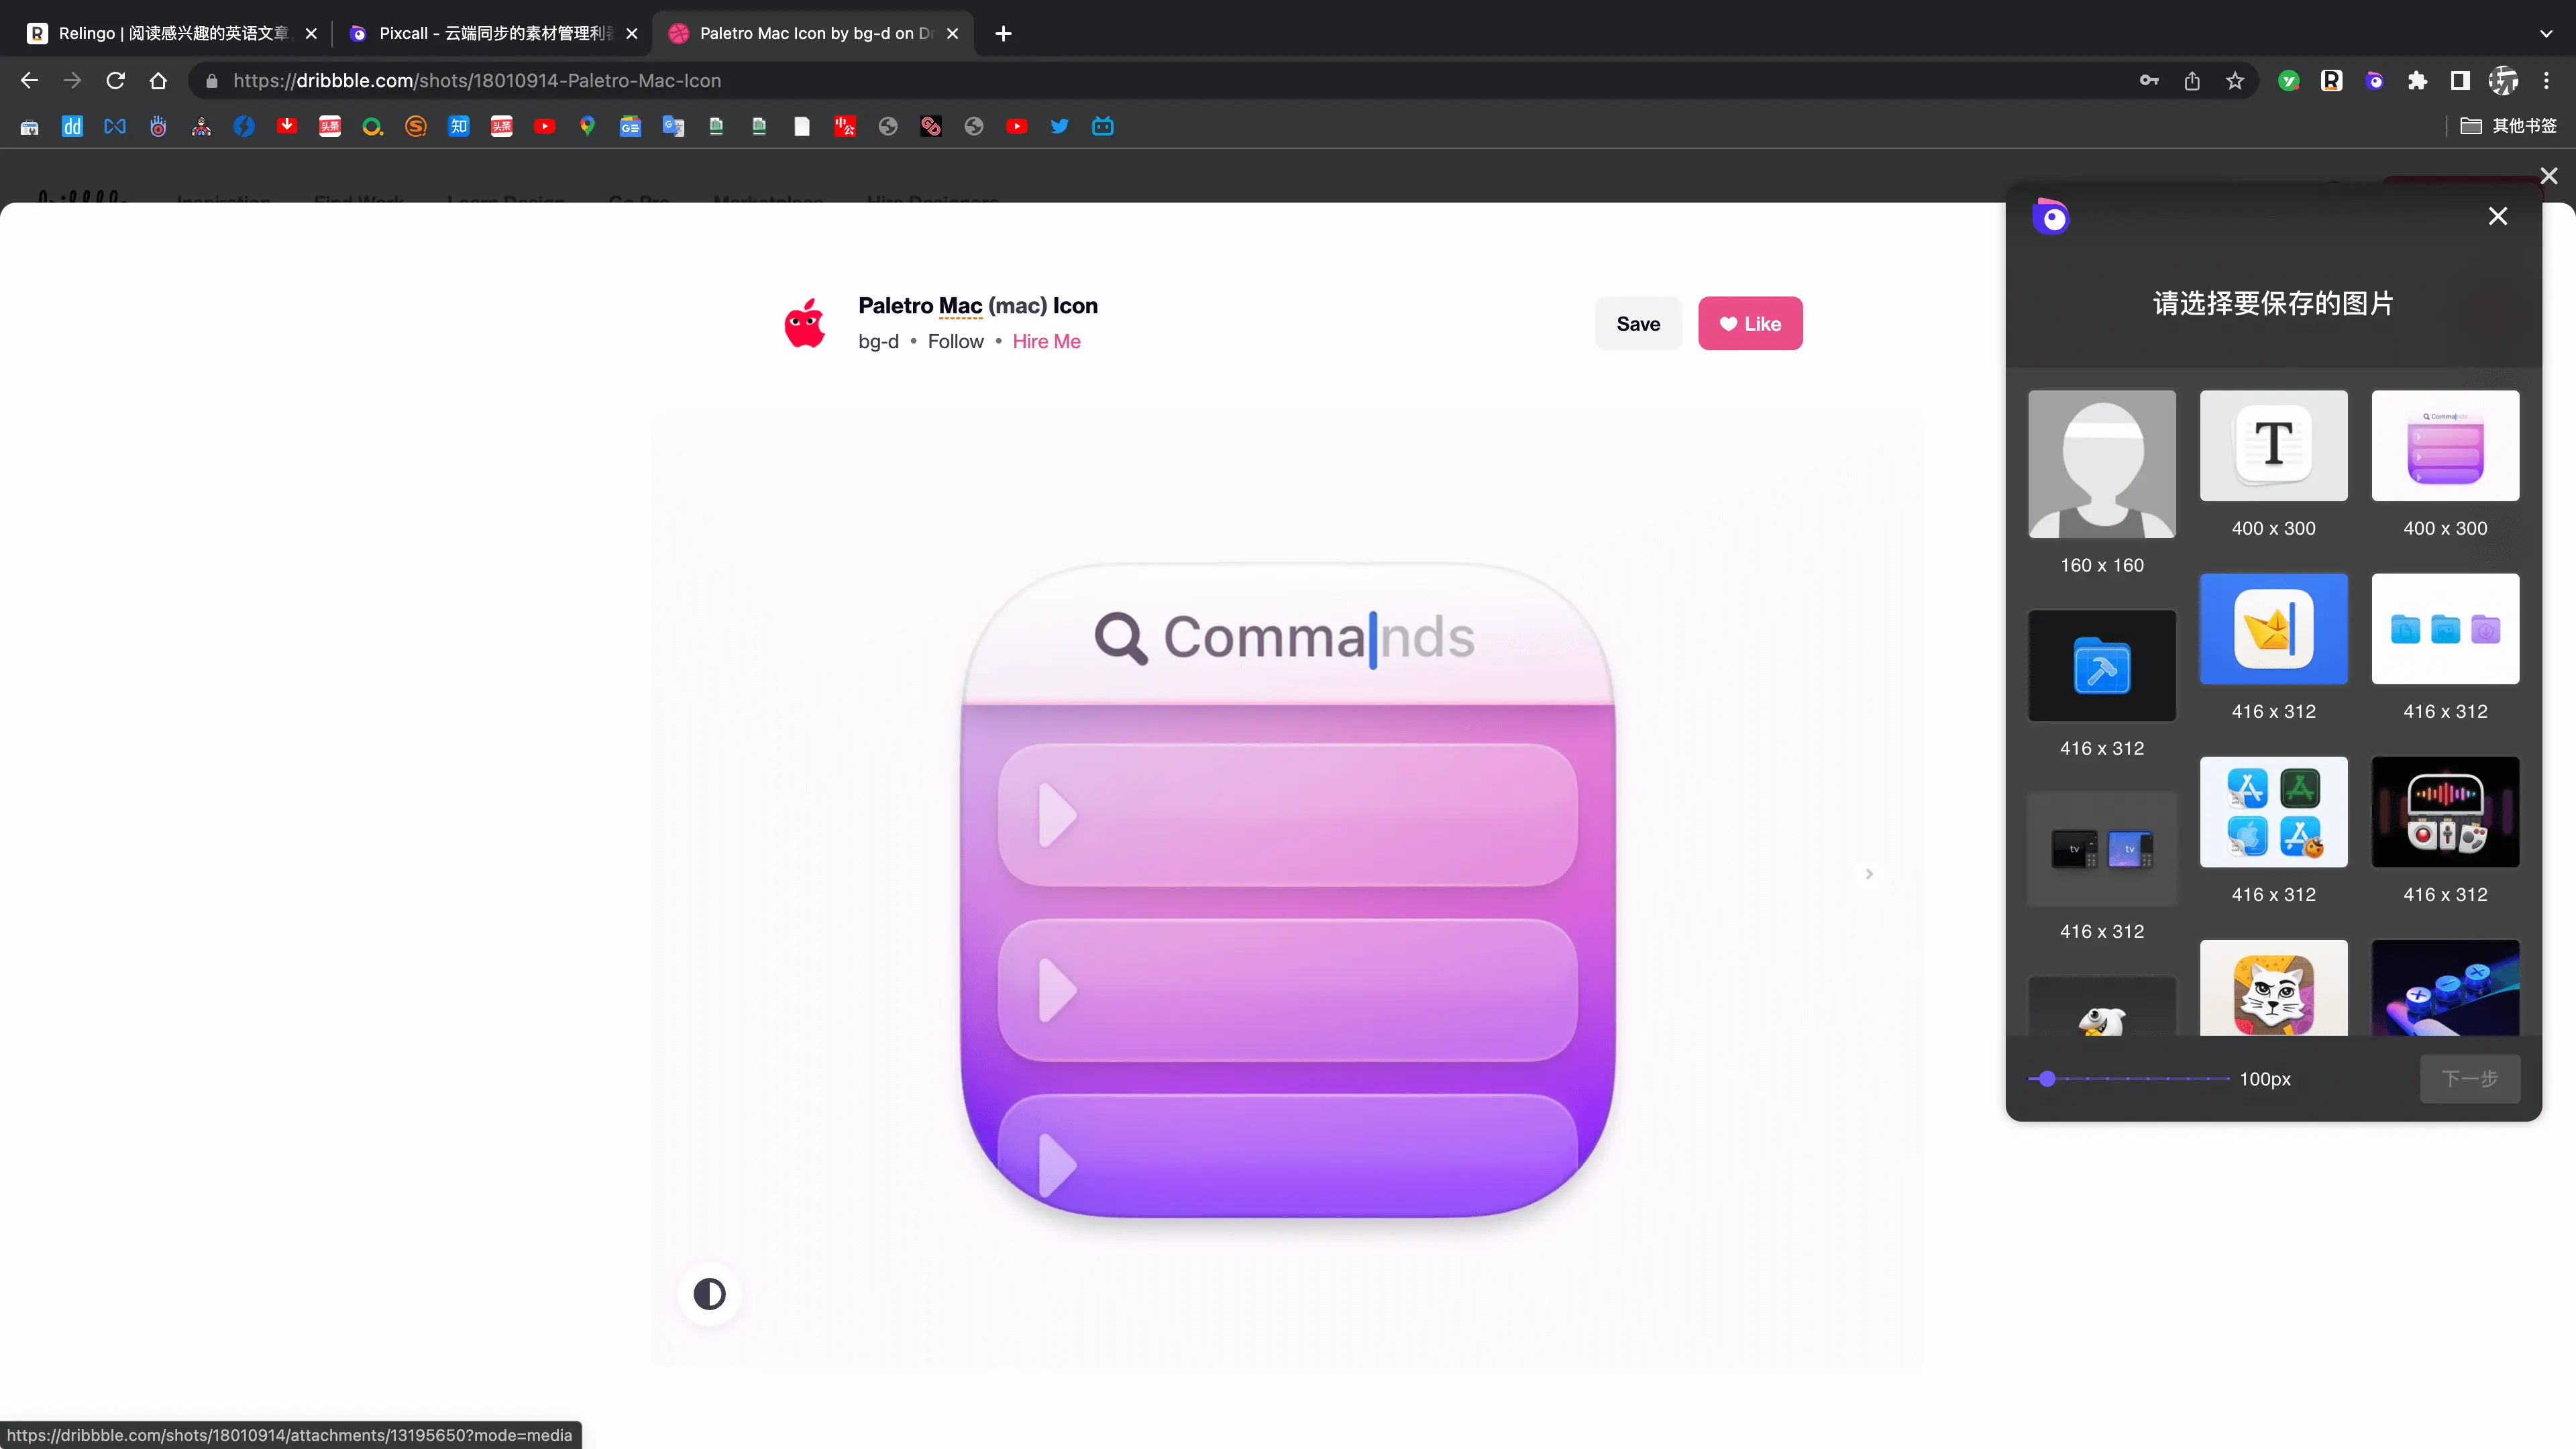Click the Save shot button
This screenshot has height=1449, width=2576.
(1638, 323)
